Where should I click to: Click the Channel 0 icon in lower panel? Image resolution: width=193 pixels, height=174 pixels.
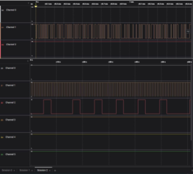[2, 68]
